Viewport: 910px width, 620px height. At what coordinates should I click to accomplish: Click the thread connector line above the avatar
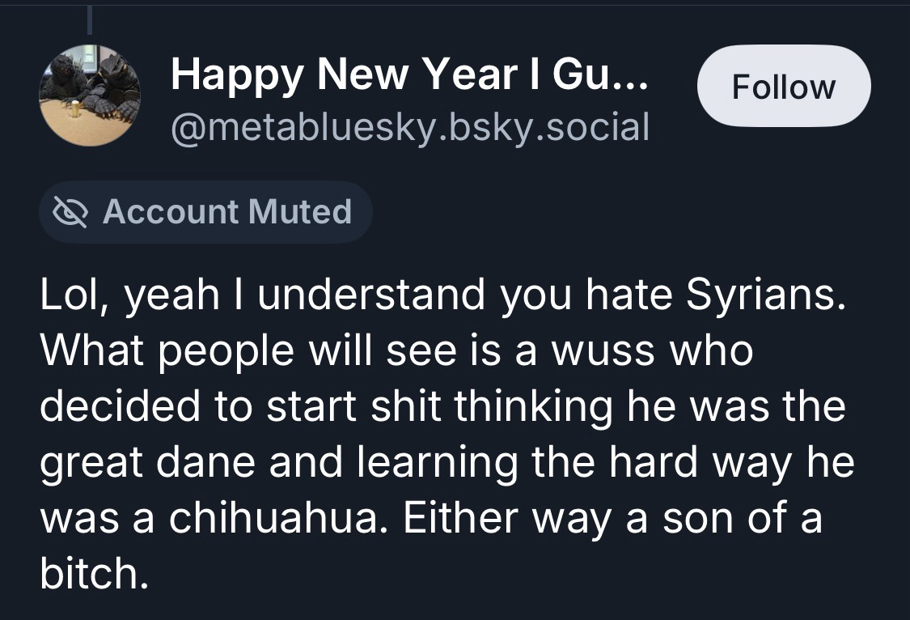click(88, 18)
